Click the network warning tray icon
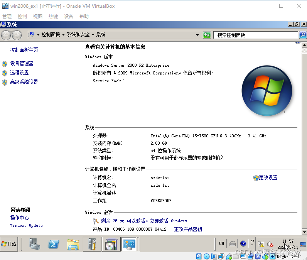This screenshot has height=260, width=307. [x=261, y=244]
